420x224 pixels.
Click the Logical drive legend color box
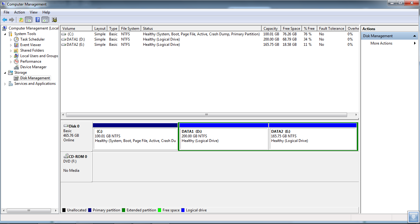pyautogui.click(x=183, y=210)
